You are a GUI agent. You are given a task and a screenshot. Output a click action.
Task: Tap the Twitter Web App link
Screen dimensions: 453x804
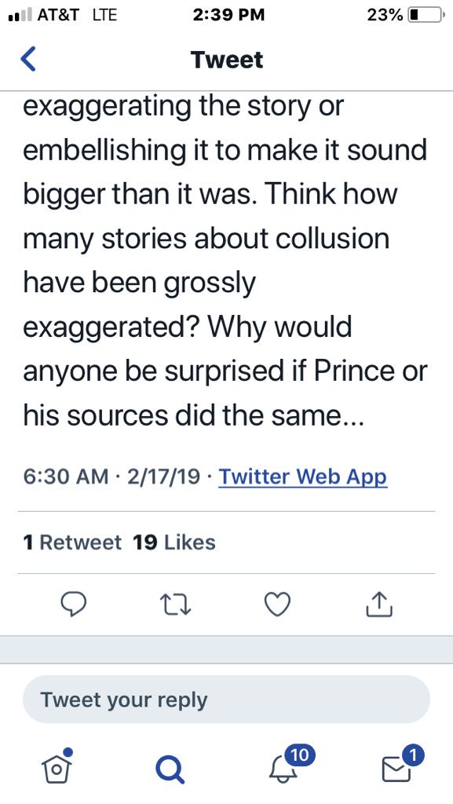303,477
